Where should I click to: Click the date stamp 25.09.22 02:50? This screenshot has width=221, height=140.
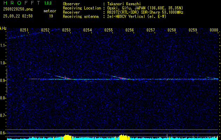(18, 16)
